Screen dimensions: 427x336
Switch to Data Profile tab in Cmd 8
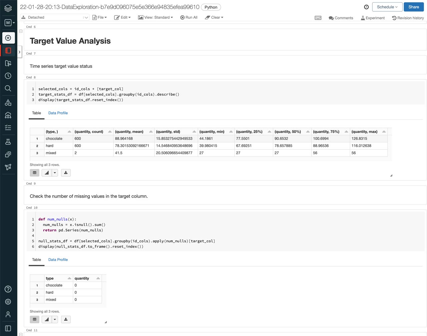[58, 113]
